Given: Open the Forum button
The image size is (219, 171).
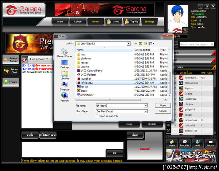Looking at the screenshot, I should tap(11, 82).
